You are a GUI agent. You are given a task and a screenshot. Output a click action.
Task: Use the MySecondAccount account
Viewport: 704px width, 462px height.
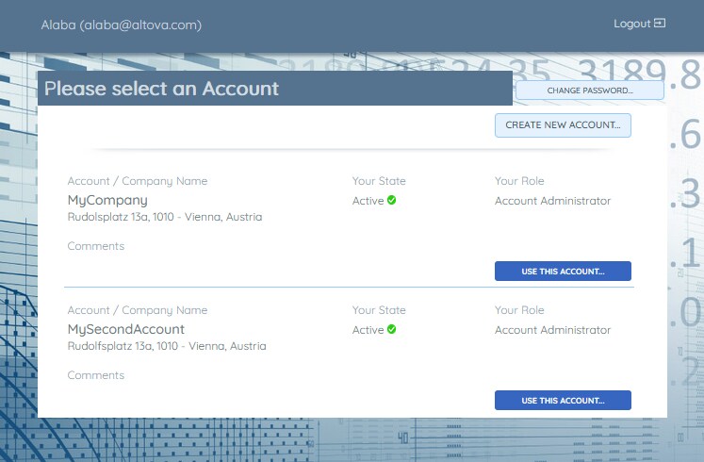click(x=563, y=401)
